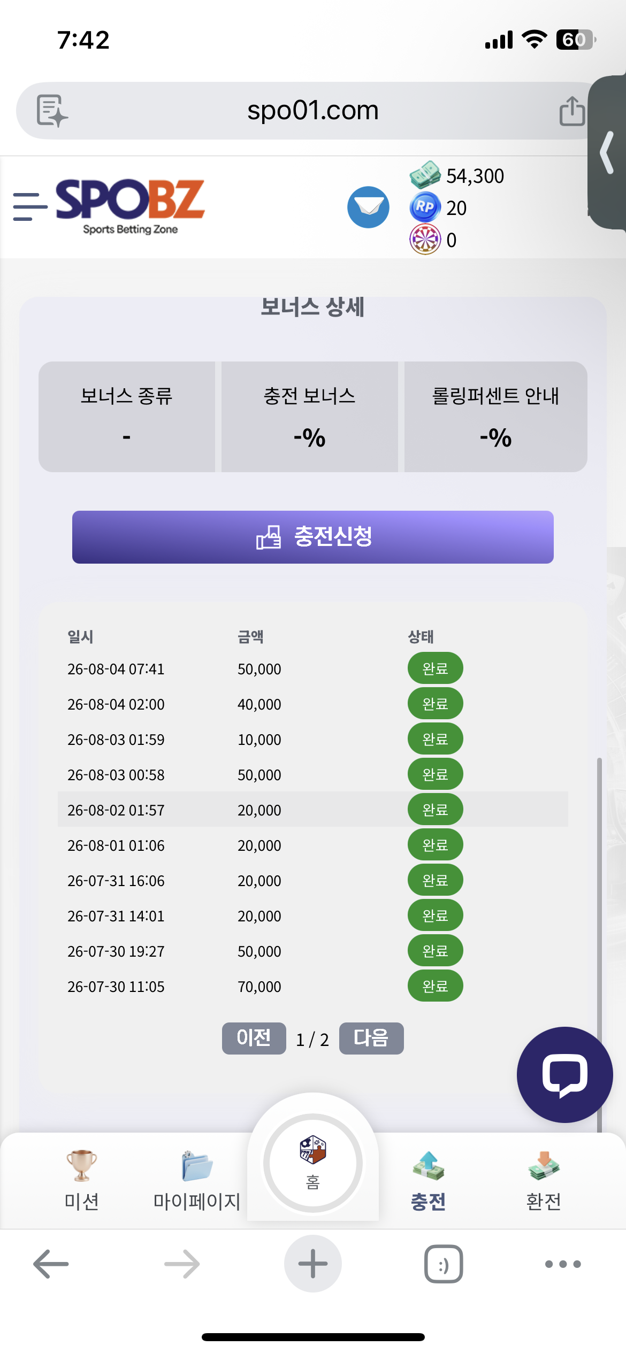Image resolution: width=626 pixels, height=1354 pixels.
Task: Click the 충전신청 button
Action: tap(313, 537)
